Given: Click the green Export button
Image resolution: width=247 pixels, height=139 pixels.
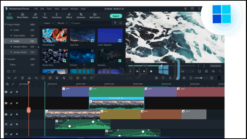Looking at the screenshot, I should point(116,16).
